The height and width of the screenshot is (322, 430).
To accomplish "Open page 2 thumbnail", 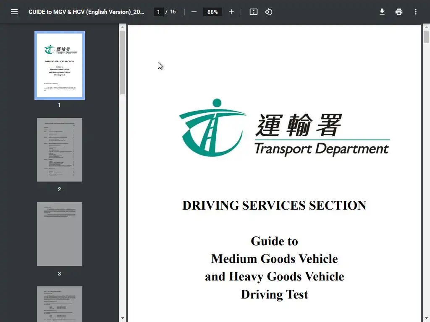I will [60, 150].
